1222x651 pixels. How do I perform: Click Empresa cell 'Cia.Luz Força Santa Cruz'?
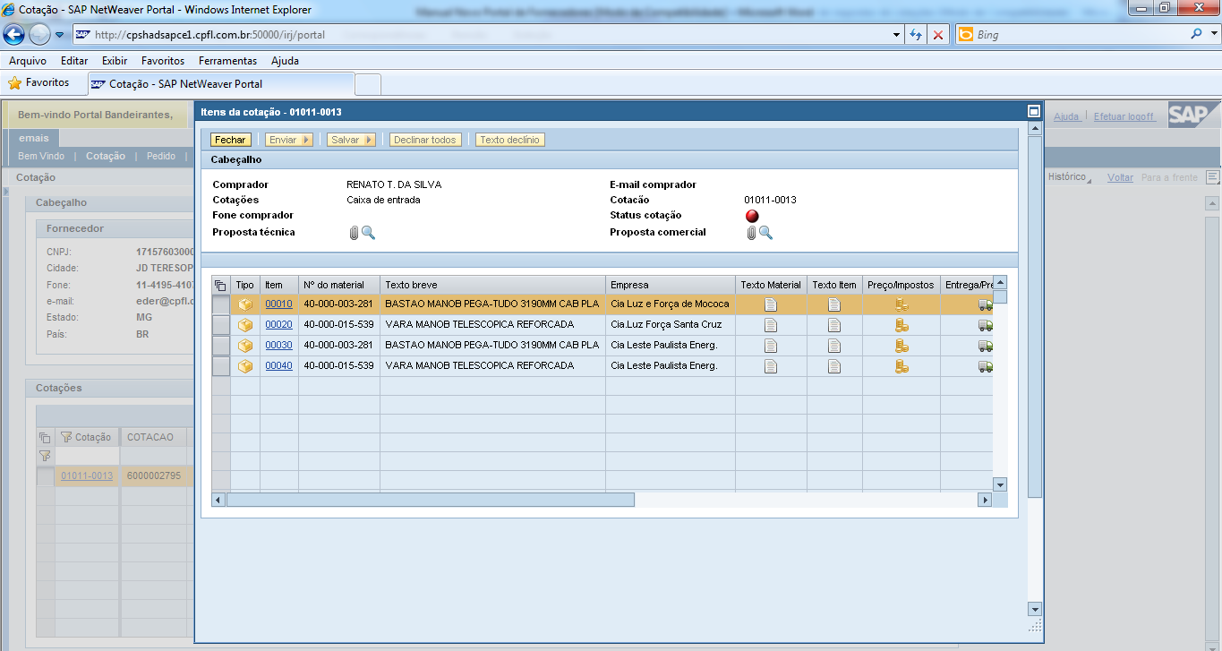pyautogui.click(x=670, y=325)
